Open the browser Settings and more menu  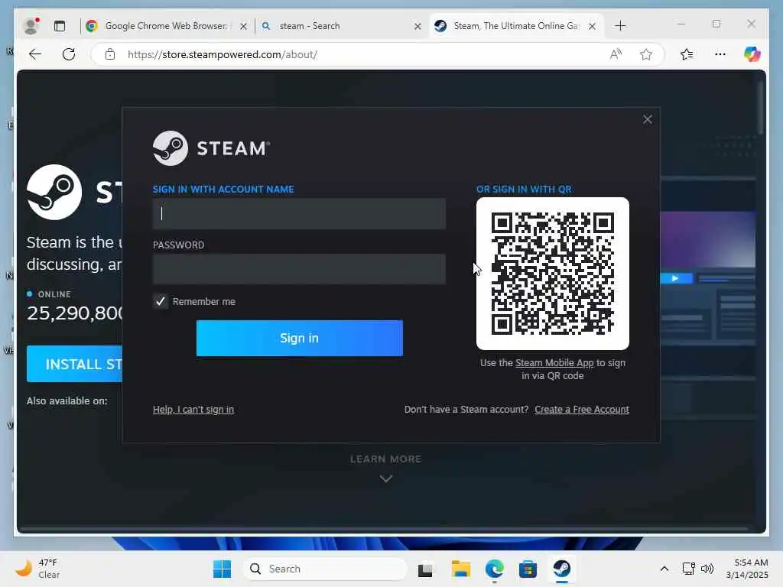pyautogui.click(x=720, y=54)
